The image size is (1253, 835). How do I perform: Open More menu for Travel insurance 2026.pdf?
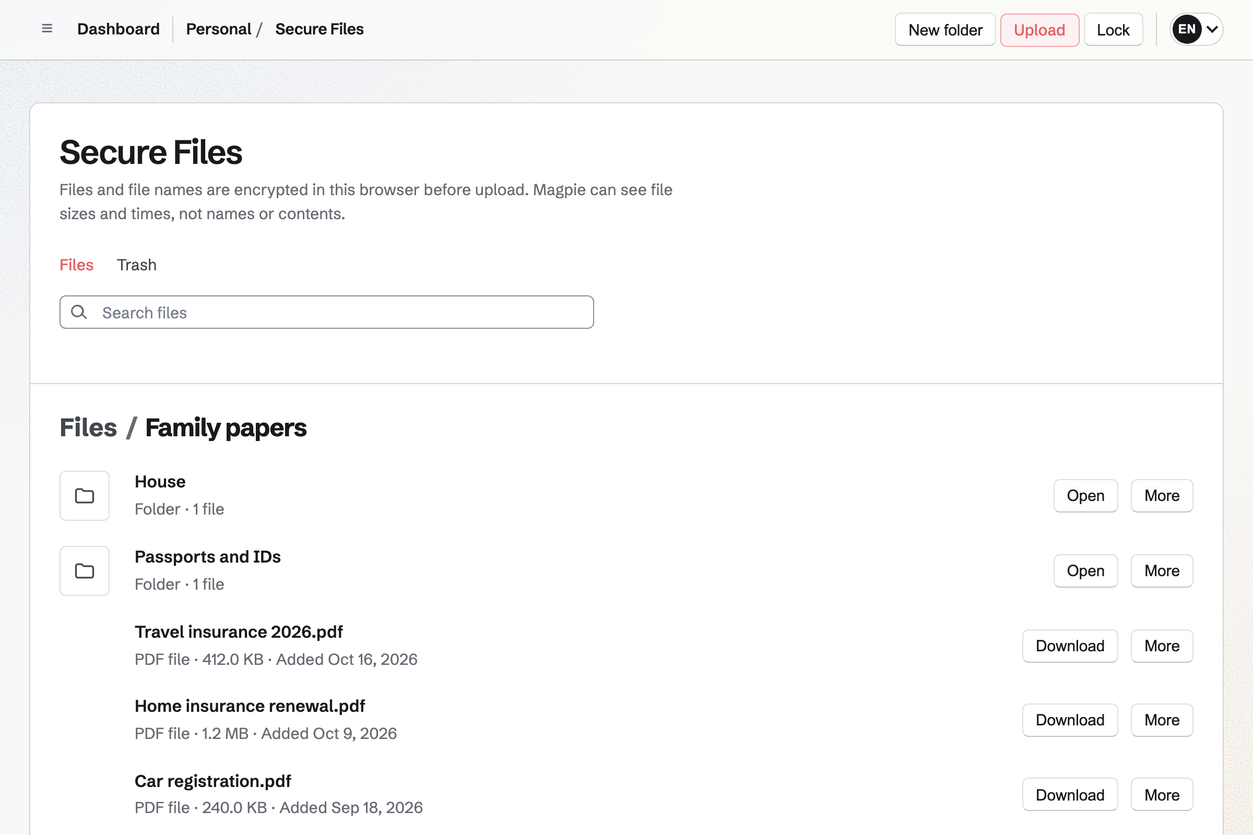pyautogui.click(x=1161, y=646)
